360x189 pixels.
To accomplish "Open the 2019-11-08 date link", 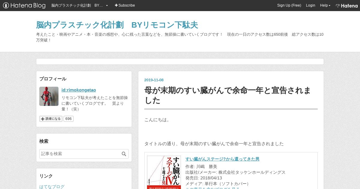I will coord(154,80).
